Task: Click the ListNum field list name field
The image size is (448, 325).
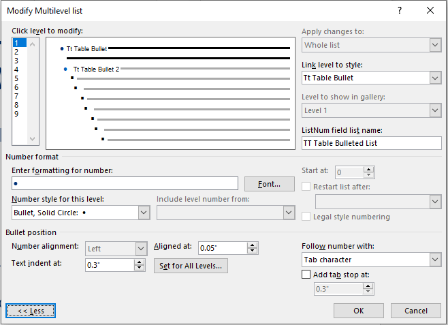Action: [371, 143]
